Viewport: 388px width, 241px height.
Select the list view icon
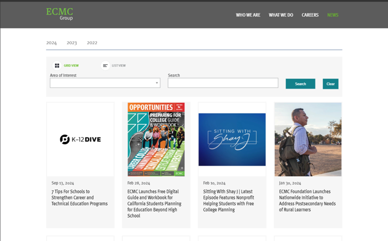pos(105,65)
